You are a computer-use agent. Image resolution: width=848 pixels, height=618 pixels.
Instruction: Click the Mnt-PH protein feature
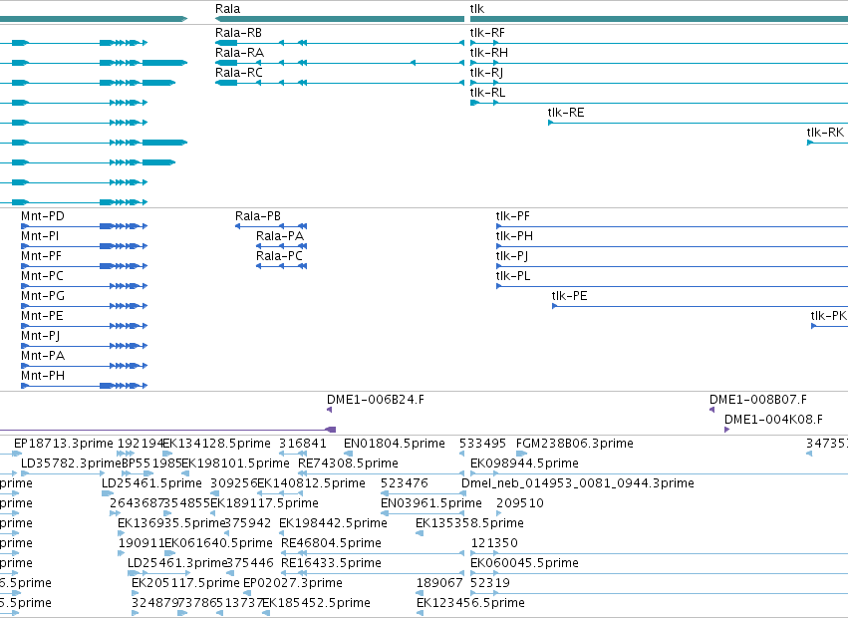point(84,386)
